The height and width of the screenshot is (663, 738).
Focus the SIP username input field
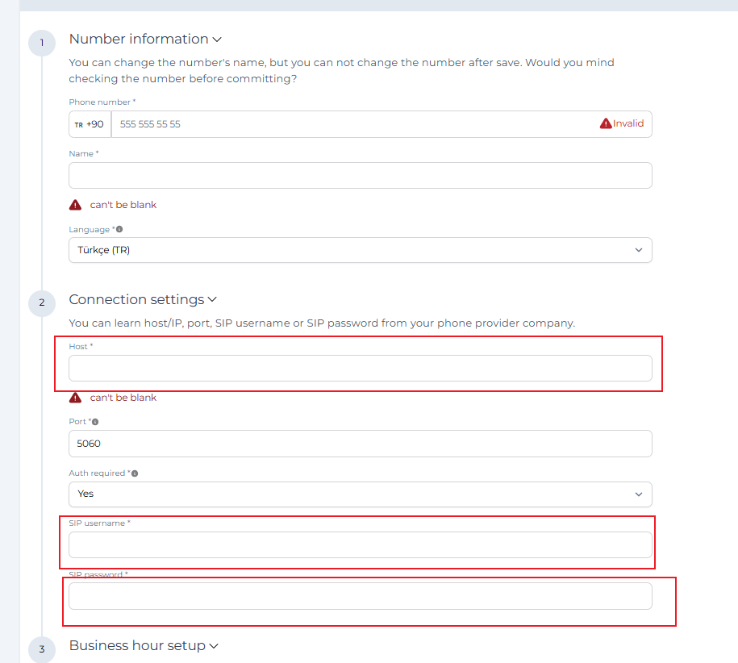(x=360, y=545)
